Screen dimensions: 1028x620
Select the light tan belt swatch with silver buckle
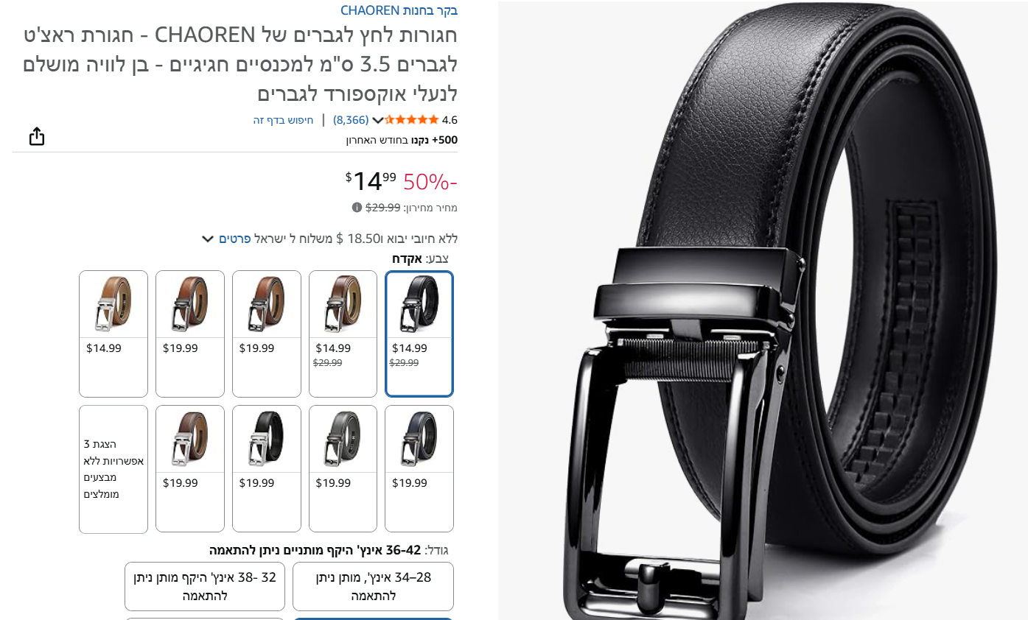(113, 334)
